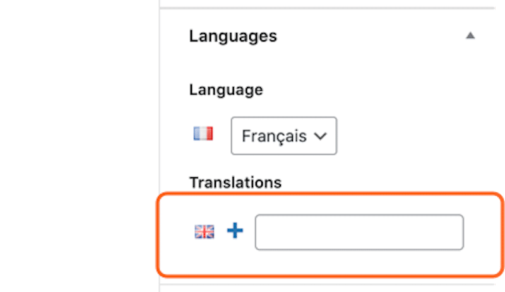Click the Languages panel heading
Screen dimensions: 505x292
pyautogui.click(x=233, y=36)
